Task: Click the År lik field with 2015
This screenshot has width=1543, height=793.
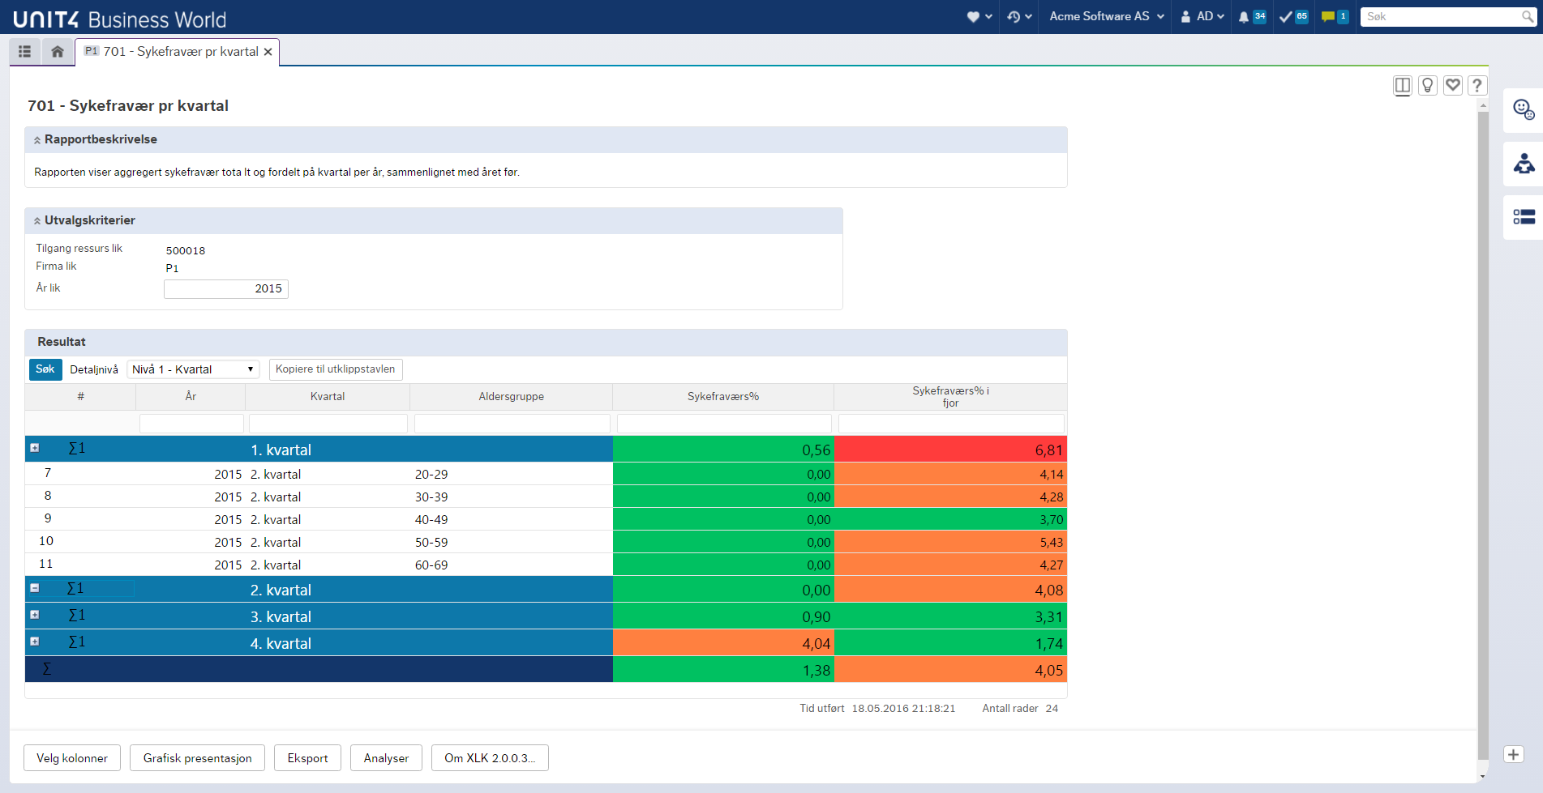Action: point(226,289)
